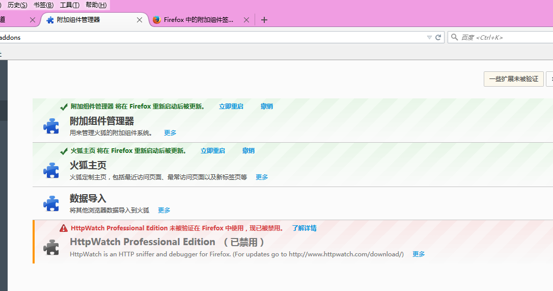
Task: Open the 工具(T) menu
Action: pos(69,5)
